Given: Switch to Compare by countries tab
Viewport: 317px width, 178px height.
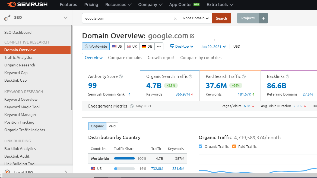Looking at the screenshot, I should click(201, 58).
